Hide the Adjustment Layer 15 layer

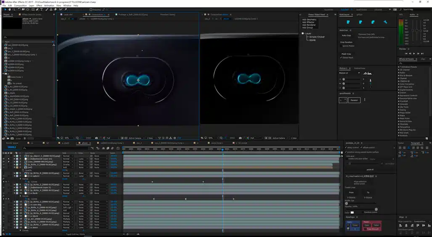click(x=3, y=159)
